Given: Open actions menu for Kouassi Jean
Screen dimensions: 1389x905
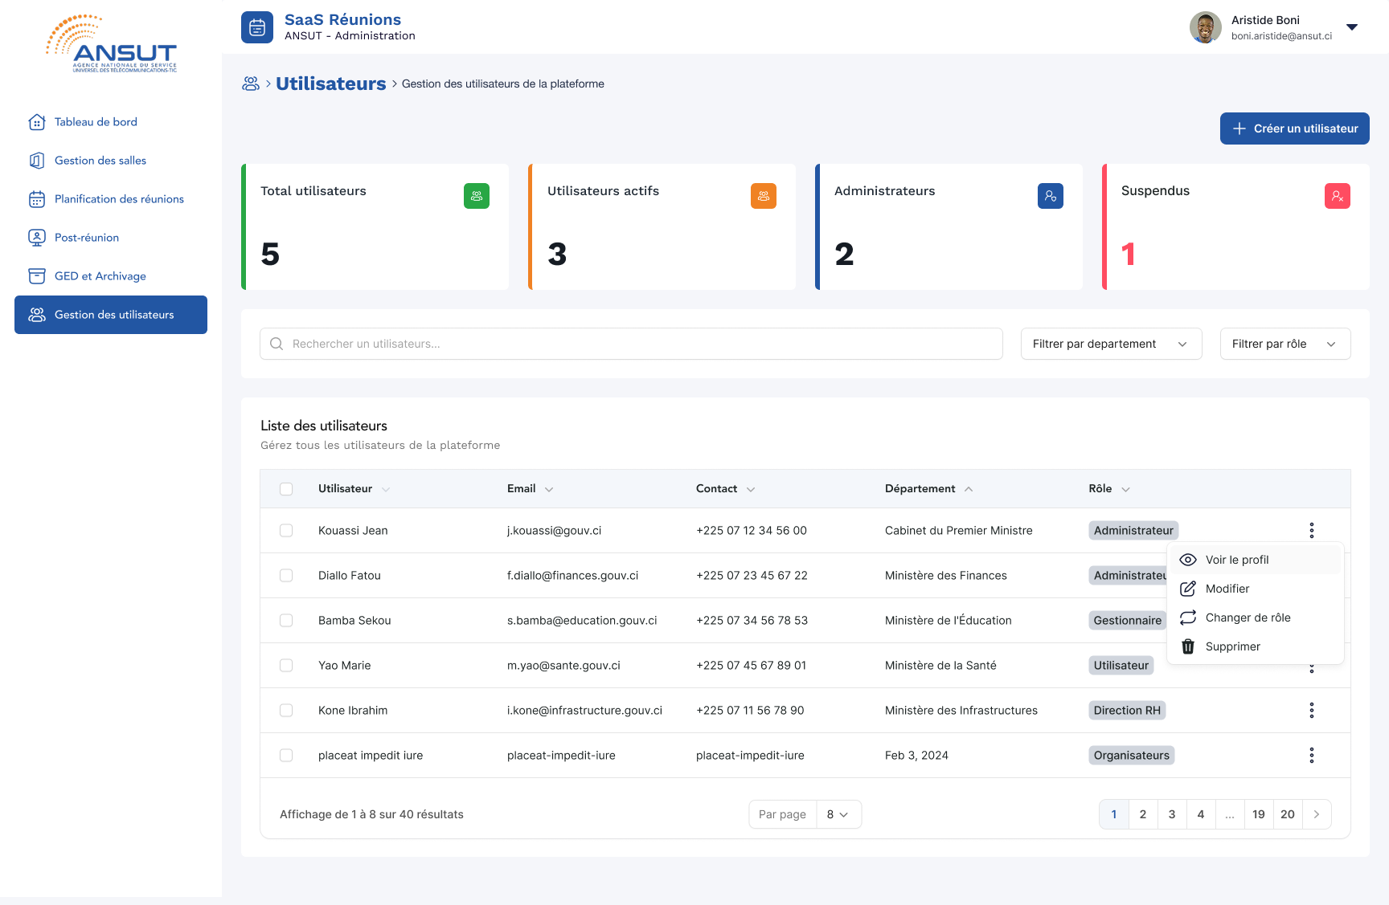Looking at the screenshot, I should point(1312,530).
